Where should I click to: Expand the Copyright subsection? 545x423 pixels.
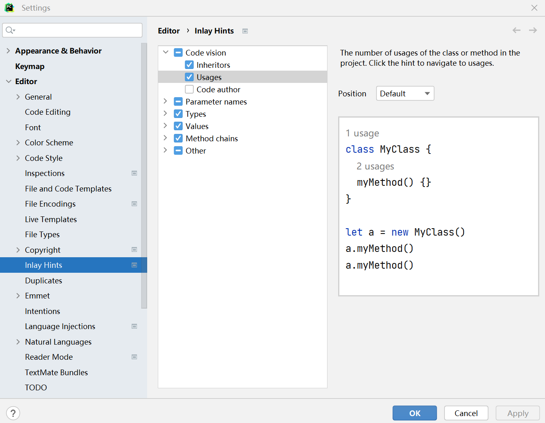[x=18, y=250]
